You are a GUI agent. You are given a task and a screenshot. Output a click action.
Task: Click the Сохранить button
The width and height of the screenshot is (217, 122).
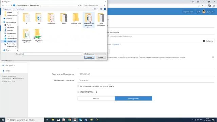pyautogui.click(x=133, y=99)
